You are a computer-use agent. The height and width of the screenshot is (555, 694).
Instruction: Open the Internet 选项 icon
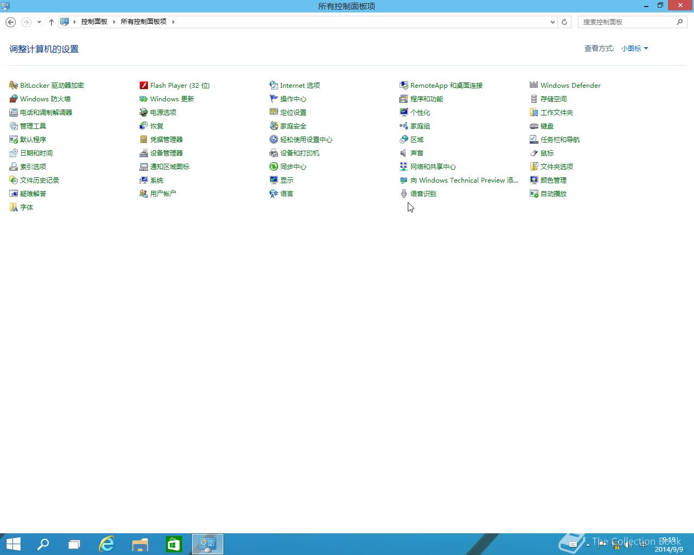tap(274, 85)
